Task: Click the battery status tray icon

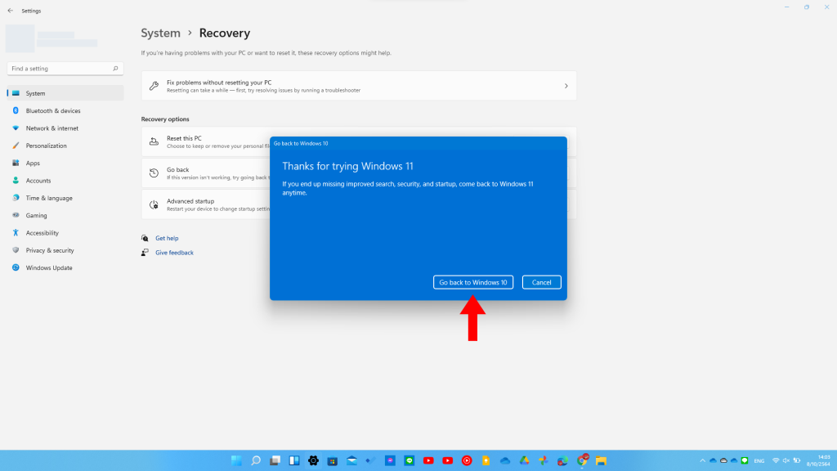Action: [x=797, y=460]
